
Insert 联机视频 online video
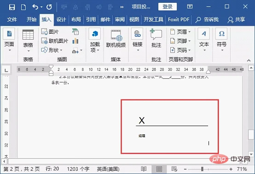pos(116,39)
